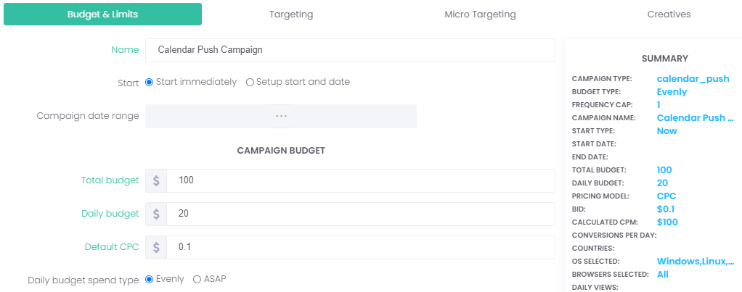Open the Budget & Limits tab

coord(102,14)
